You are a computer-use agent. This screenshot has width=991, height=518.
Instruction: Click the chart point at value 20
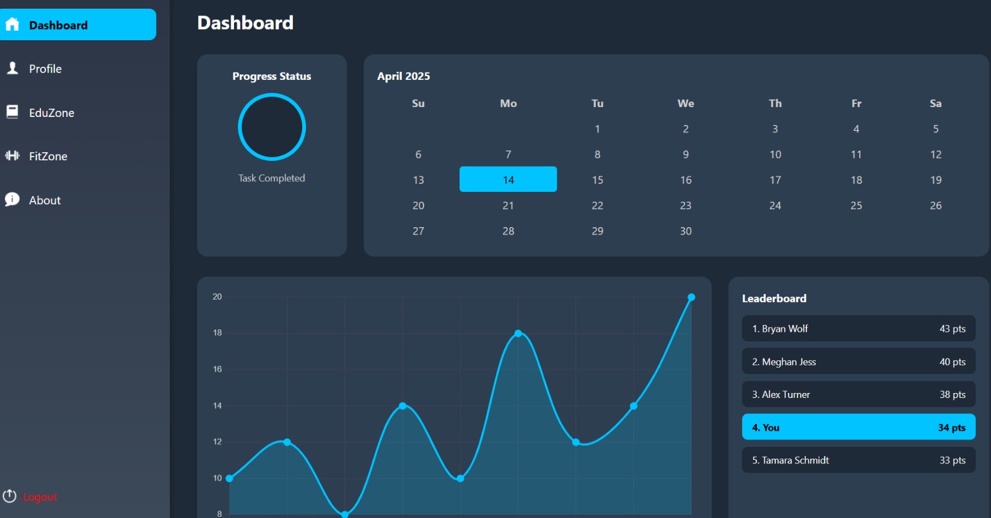click(691, 297)
